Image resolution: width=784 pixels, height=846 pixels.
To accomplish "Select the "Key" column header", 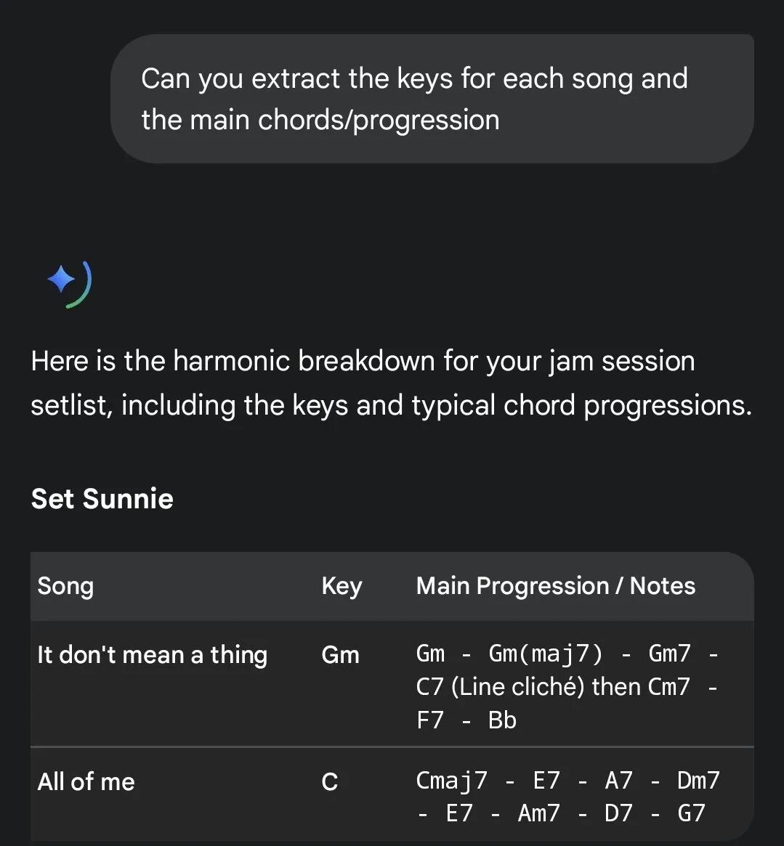I will click(x=342, y=586).
